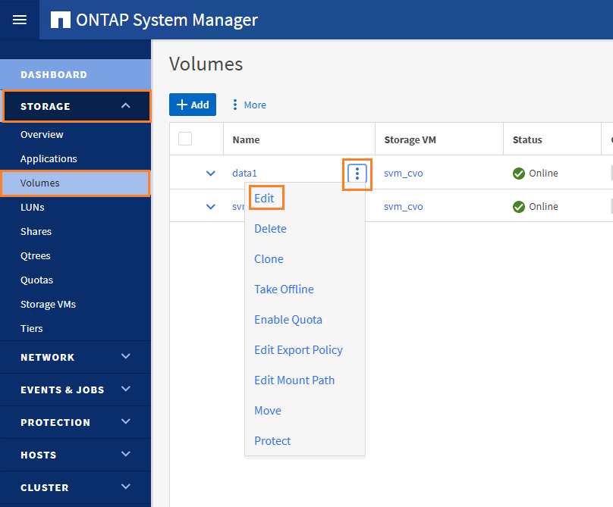Open the data1 row kebab menu
This screenshot has width=613, height=507.
coord(357,173)
